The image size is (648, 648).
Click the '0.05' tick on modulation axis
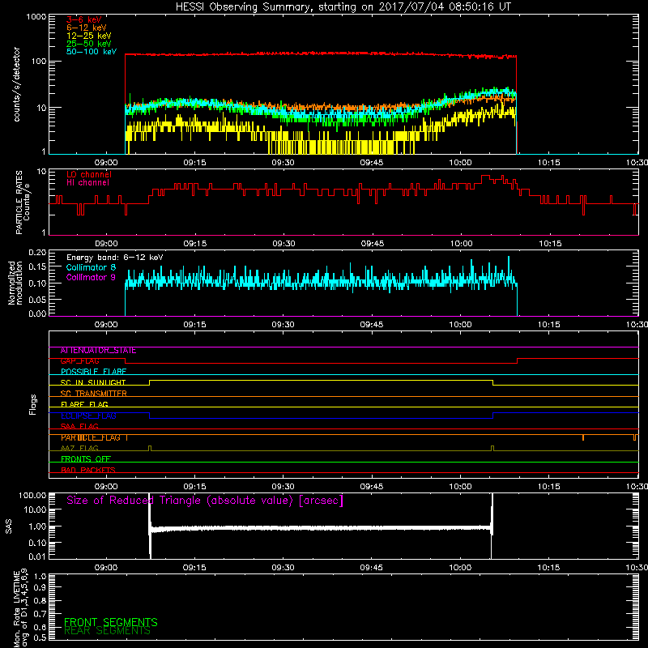(x=37, y=300)
